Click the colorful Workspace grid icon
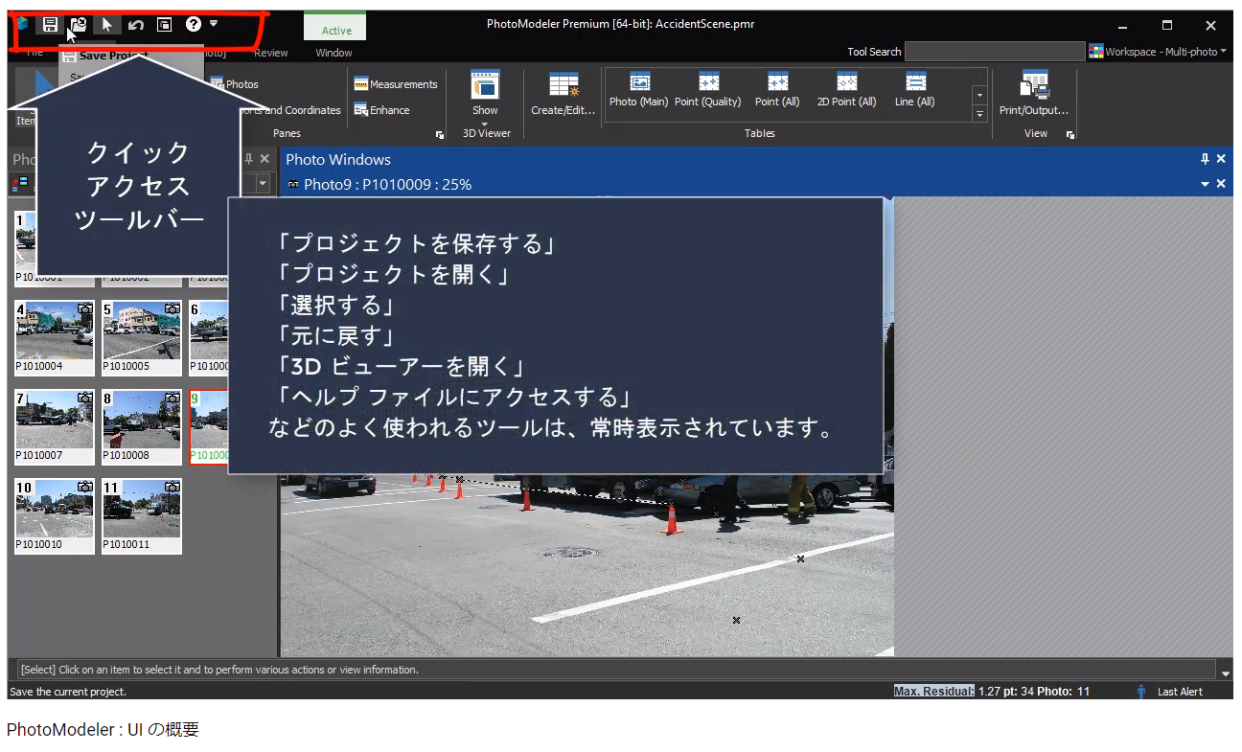1242x752 pixels. click(x=1095, y=52)
